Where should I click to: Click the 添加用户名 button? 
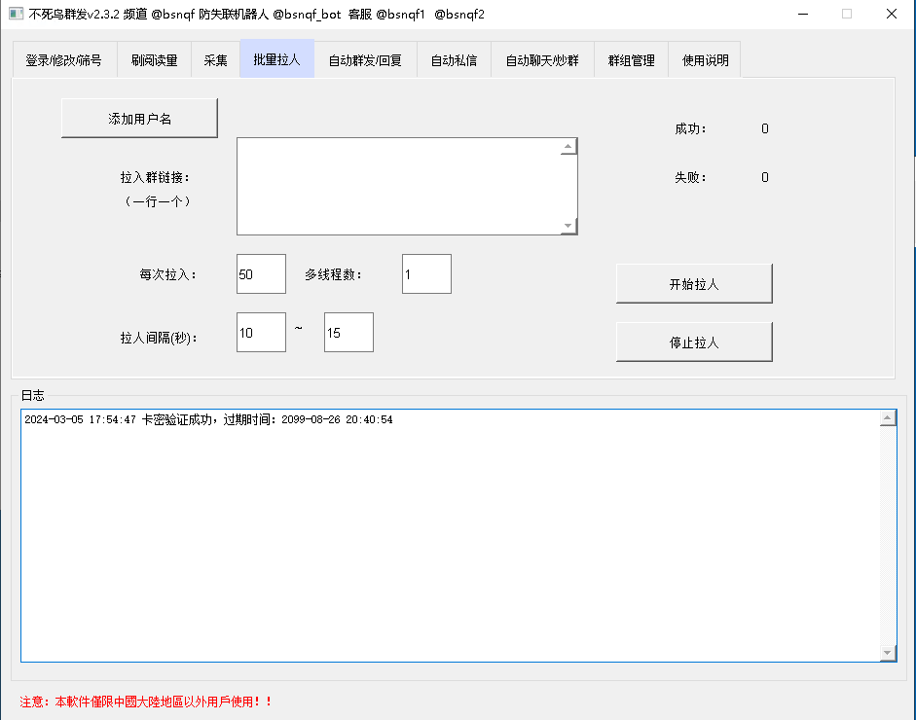[x=139, y=119]
